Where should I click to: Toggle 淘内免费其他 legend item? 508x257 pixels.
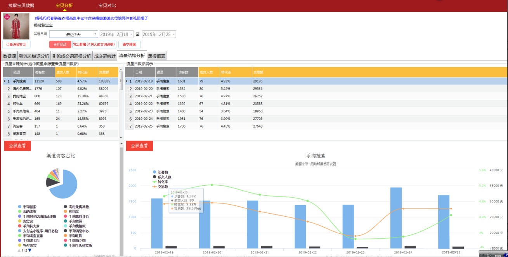[x=76, y=207]
